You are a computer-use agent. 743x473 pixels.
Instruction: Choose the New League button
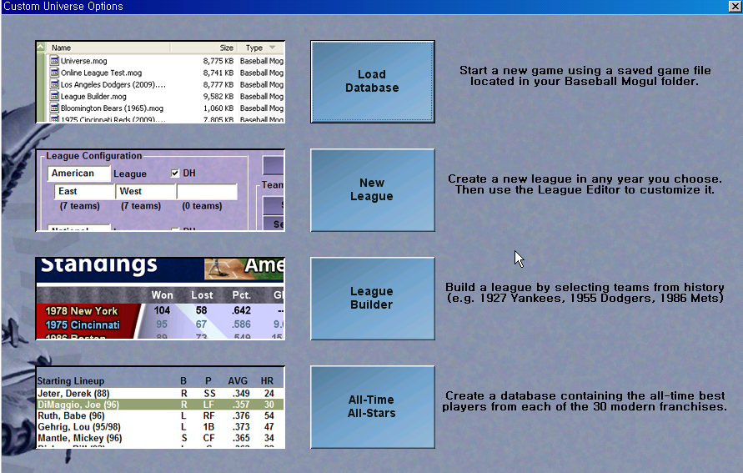(373, 190)
